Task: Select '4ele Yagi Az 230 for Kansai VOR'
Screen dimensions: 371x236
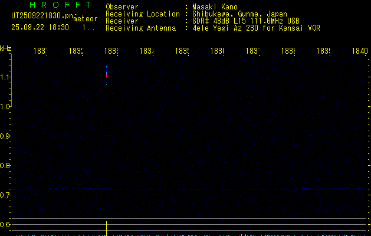Action: click(256, 28)
